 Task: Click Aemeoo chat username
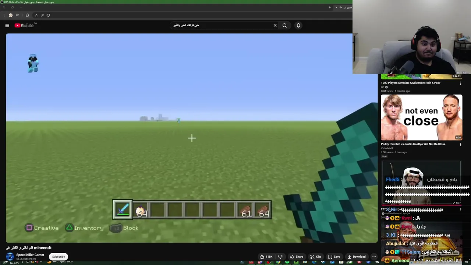pyautogui.click(x=400, y=261)
